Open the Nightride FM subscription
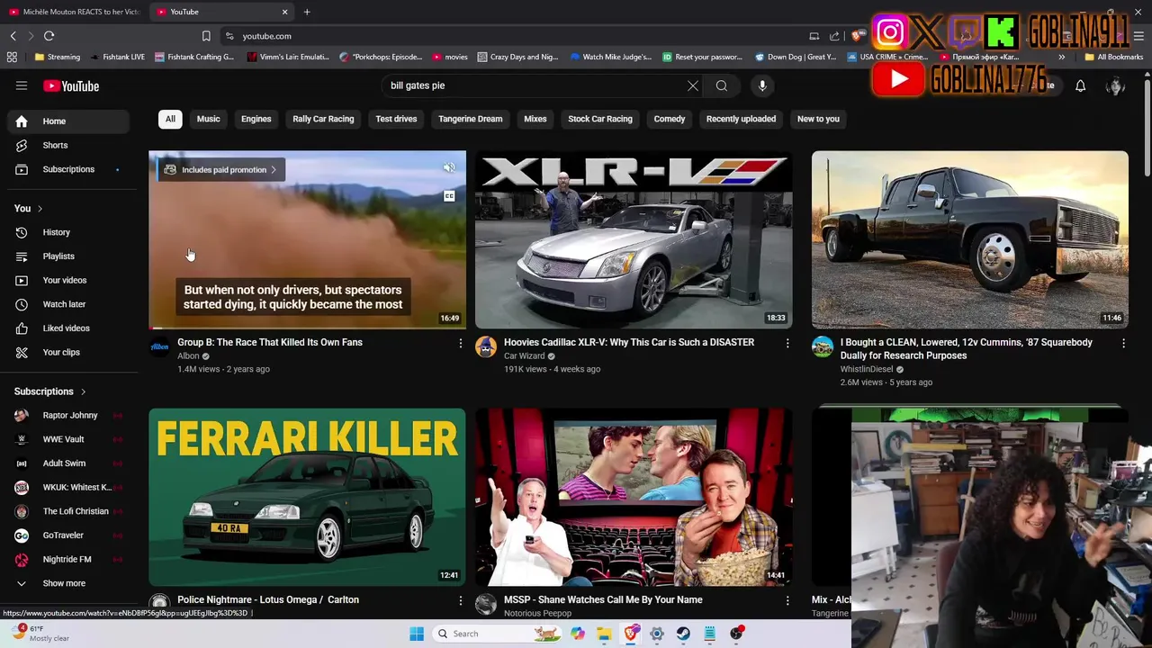The image size is (1152, 648). pos(68,559)
